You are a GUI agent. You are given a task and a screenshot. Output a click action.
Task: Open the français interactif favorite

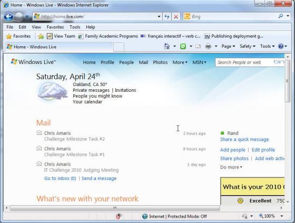pos(171,36)
